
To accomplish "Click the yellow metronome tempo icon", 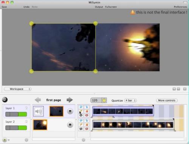I will (x=104, y=100).
